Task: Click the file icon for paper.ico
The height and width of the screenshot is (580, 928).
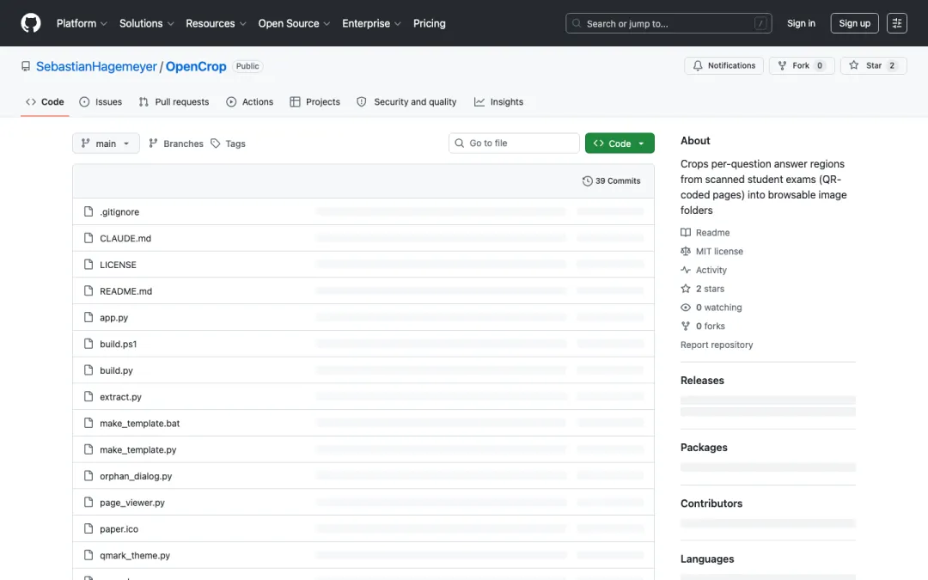Action: click(x=89, y=528)
